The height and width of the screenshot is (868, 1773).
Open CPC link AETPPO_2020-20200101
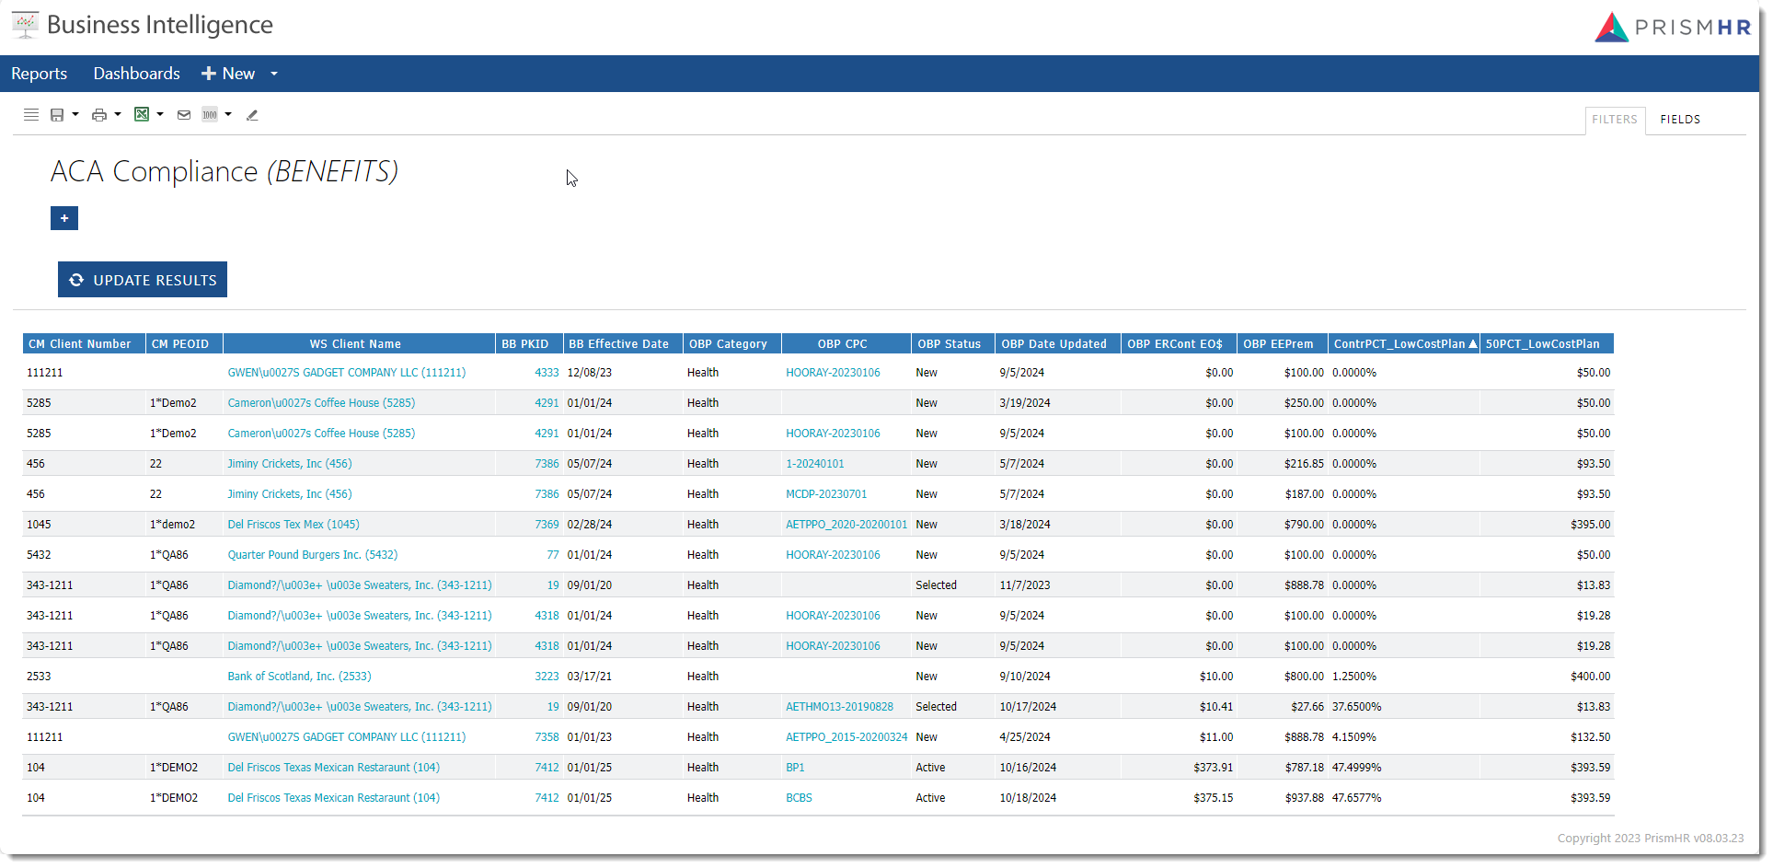tap(846, 525)
